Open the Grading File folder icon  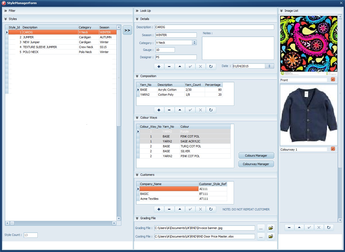pos(271,228)
